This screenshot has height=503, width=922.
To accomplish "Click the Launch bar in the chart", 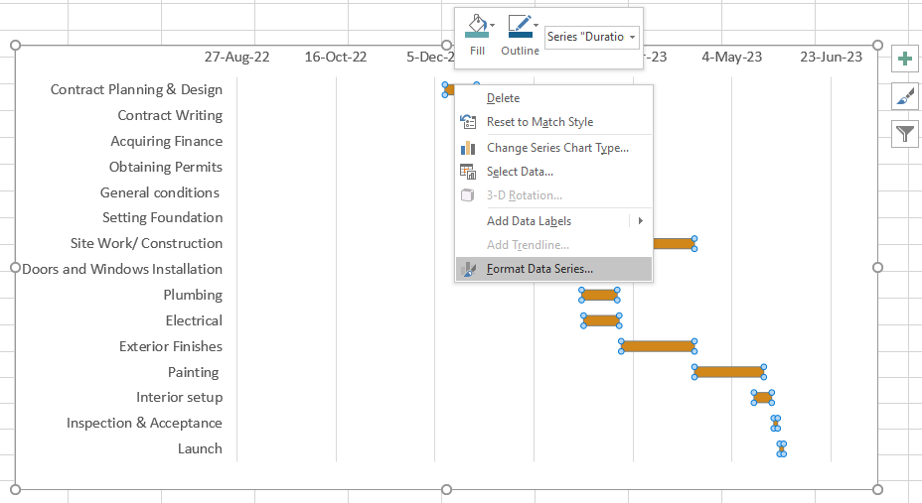I will 782,449.
